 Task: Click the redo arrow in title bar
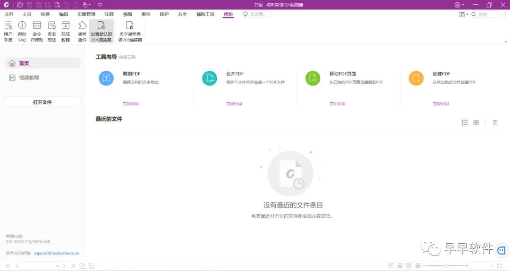point(76,5)
